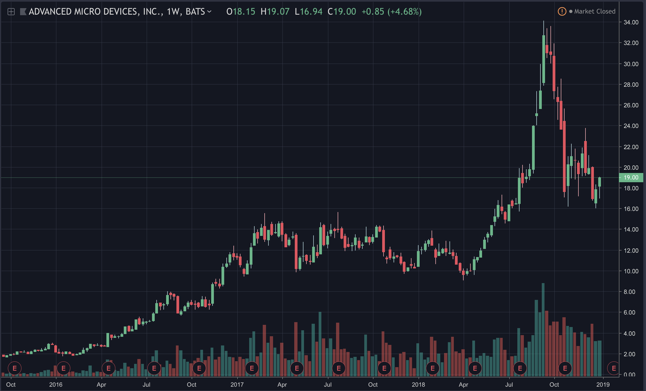This screenshot has height=391, width=646.
Task: Click the 12.00 price axis label
Action: coord(631,251)
